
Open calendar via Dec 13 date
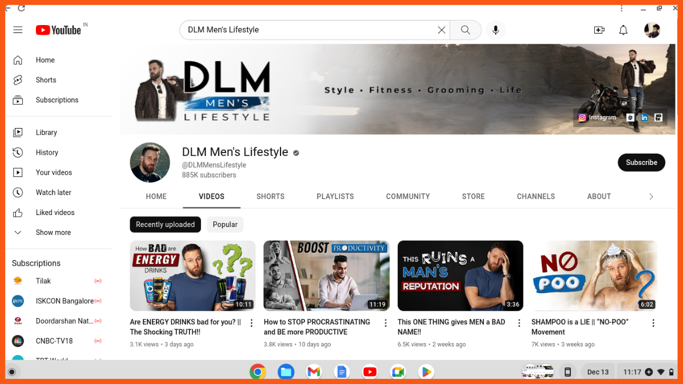(x=598, y=372)
